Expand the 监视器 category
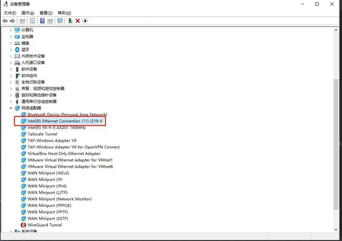 pos(11,37)
